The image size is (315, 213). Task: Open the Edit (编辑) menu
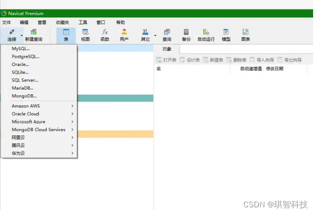click(24, 22)
